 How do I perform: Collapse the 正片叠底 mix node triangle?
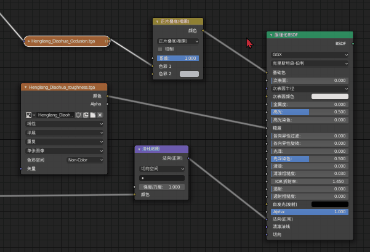[x=157, y=22]
